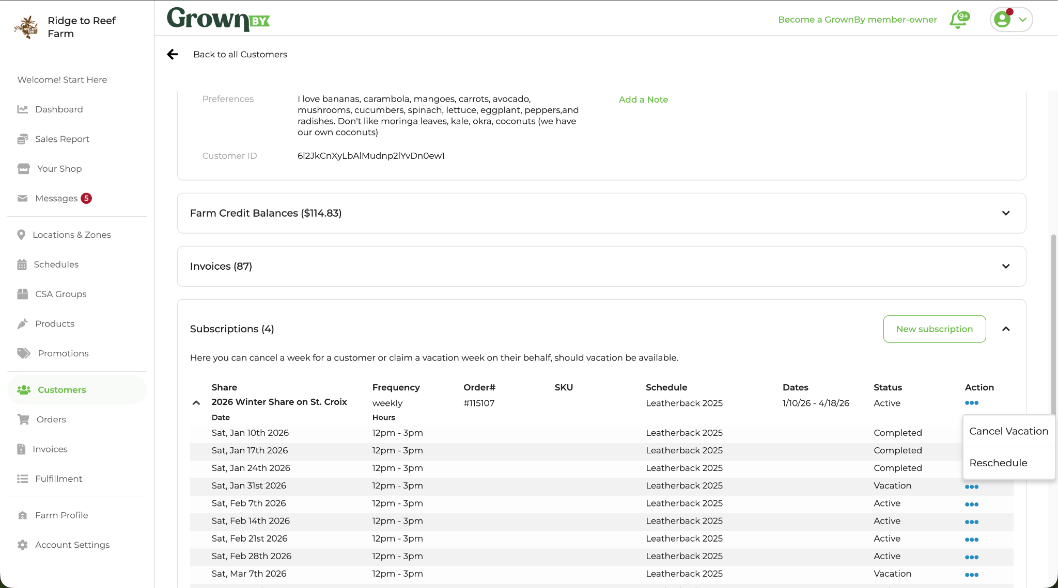Image resolution: width=1058 pixels, height=588 pixels.
Task: Click the New subscription button
Action: tap(934, 329)
